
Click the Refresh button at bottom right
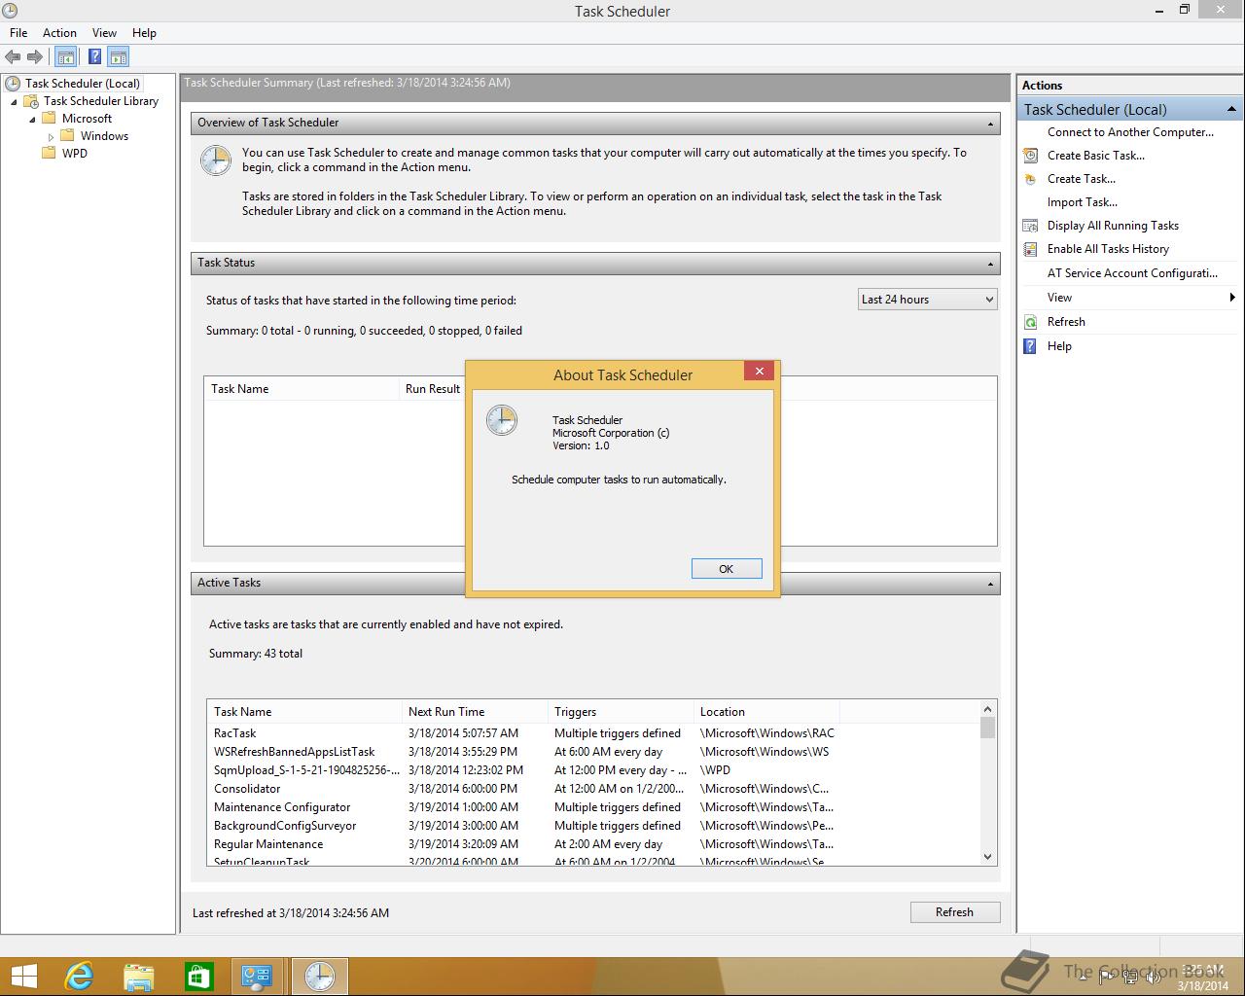click(x=954, y=912)
